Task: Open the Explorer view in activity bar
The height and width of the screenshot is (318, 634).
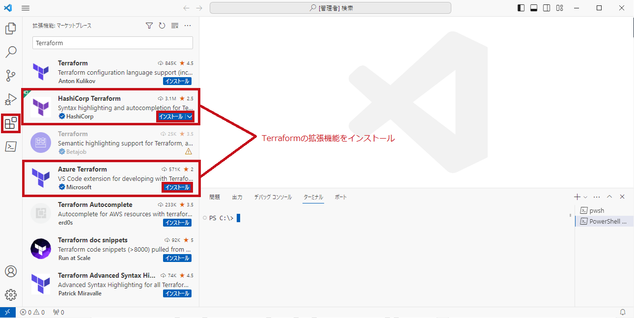Action: tap(11, 29)
